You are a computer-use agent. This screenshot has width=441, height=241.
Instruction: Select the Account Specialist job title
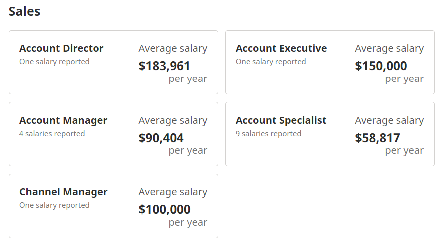281,120
